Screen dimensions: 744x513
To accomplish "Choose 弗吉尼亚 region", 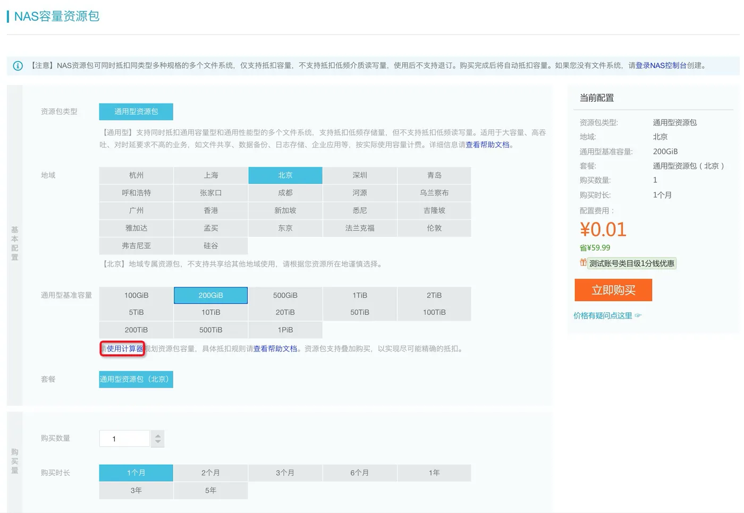I will [136, 245].
